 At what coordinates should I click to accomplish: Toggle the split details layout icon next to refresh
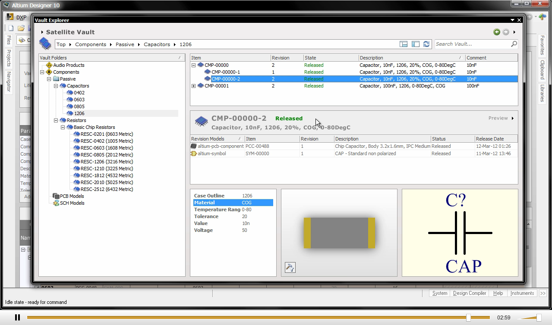click(404, 44)
